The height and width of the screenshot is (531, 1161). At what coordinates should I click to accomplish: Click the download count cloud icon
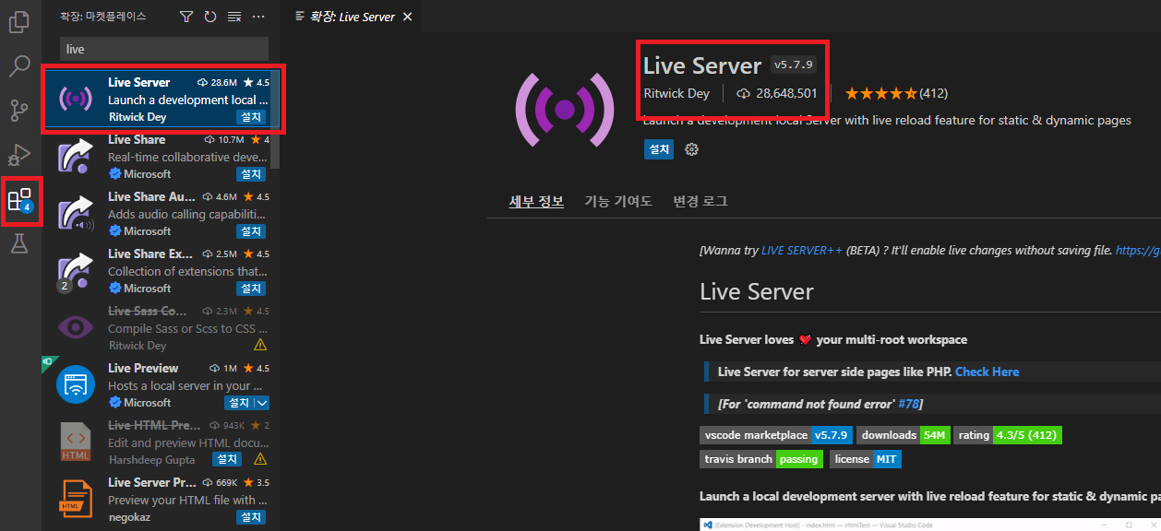(x=744, y=93)
